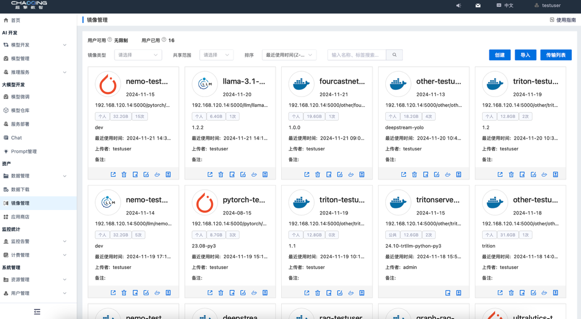Open the 镜像类型 dropdown
This screenshot has height=319, width=581.
pos(138,55)
